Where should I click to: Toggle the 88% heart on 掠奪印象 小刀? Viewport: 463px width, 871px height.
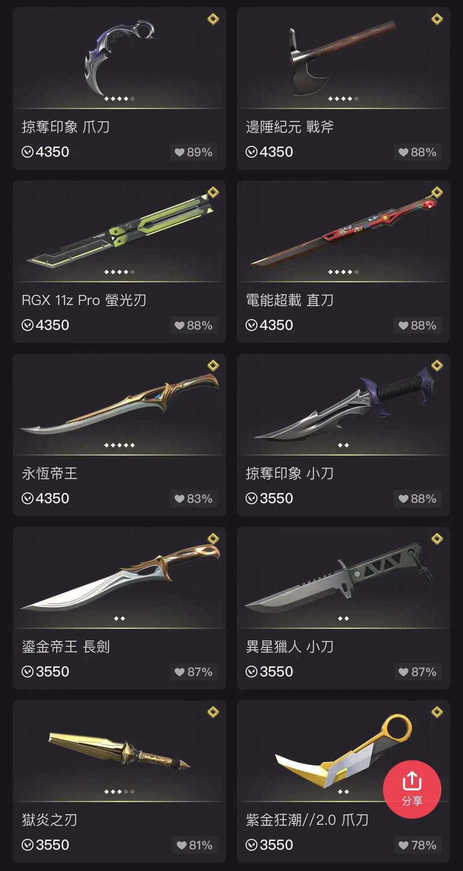(417, 499)
